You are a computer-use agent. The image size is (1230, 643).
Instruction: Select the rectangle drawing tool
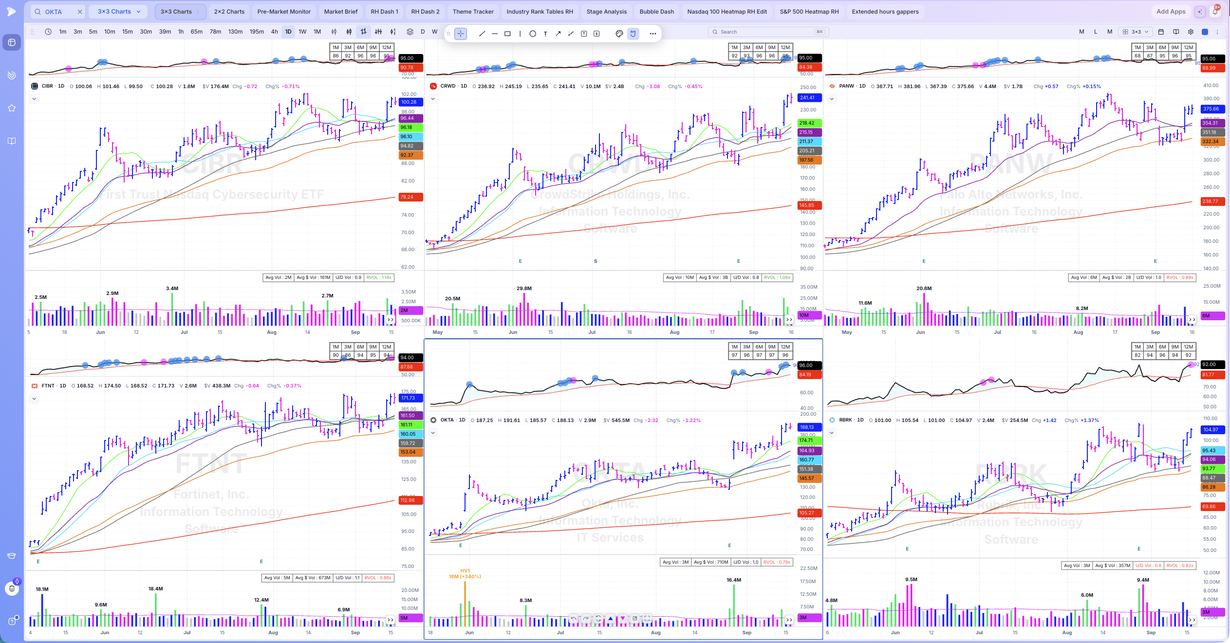tap(507, 34)
